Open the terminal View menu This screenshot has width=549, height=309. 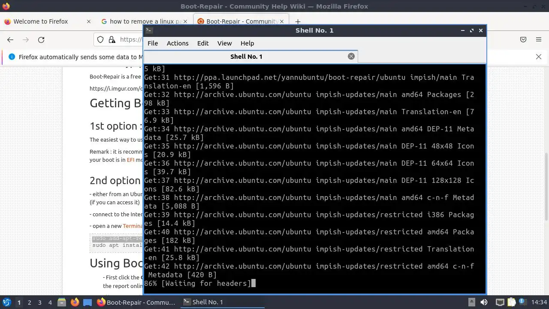pos(224,43)
